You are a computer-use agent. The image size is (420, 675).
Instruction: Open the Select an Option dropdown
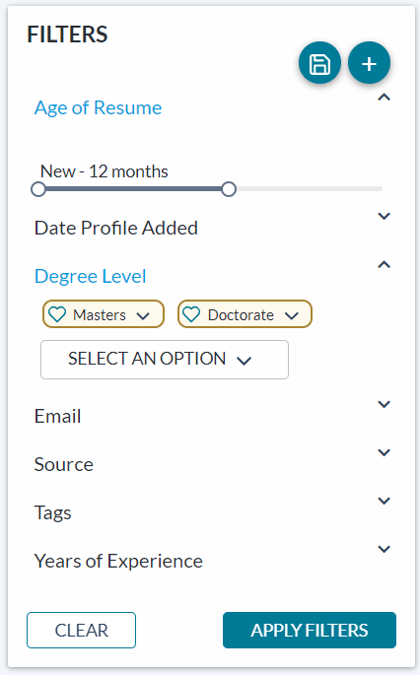[165, 360]
